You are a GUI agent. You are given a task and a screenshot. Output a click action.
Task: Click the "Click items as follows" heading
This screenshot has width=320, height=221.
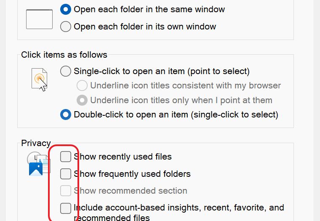[x=64, y=55]
